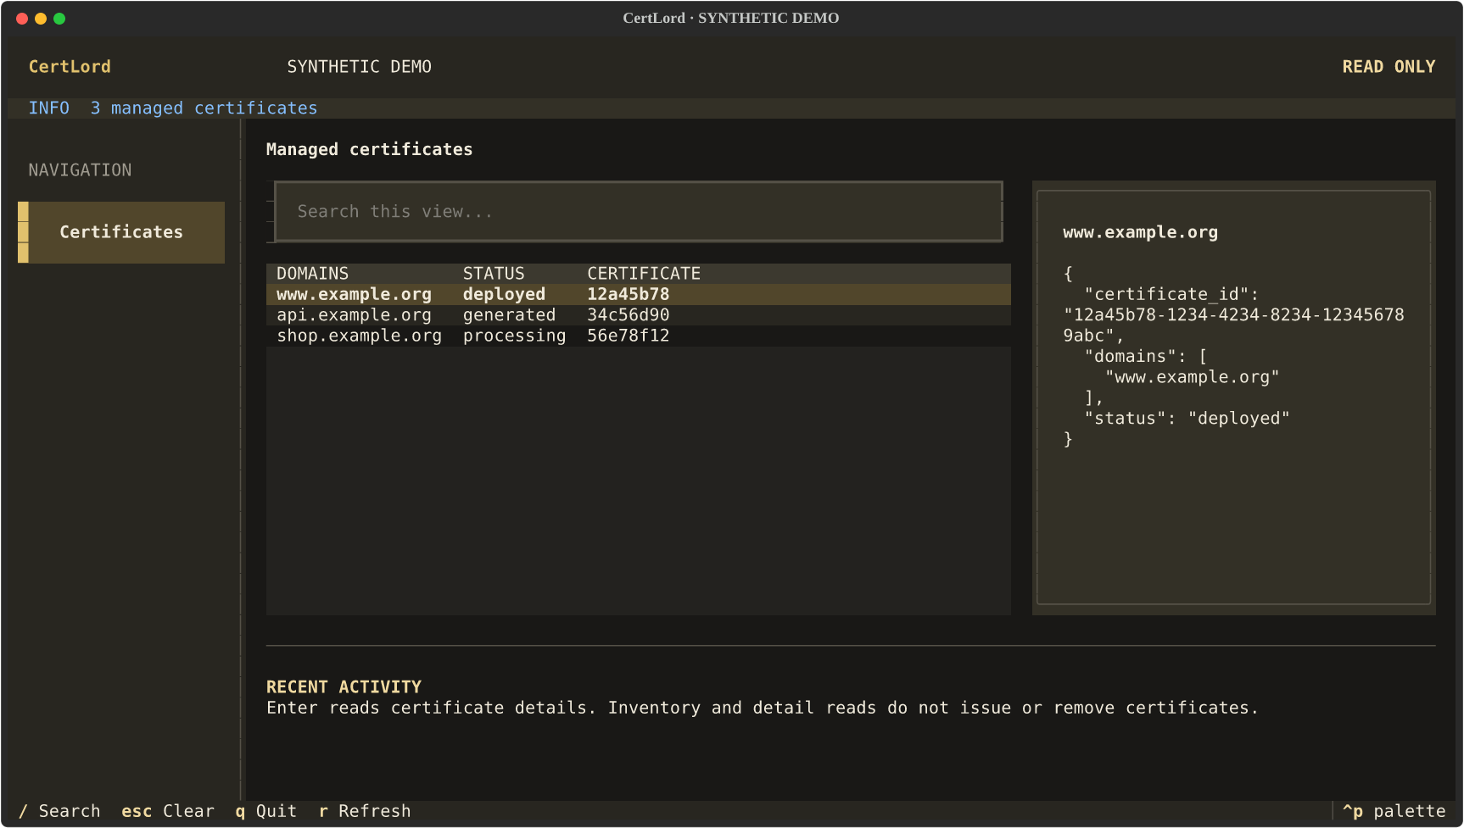
Task: Click the 'processing' status cell
Action: click(x=514, y=336)
